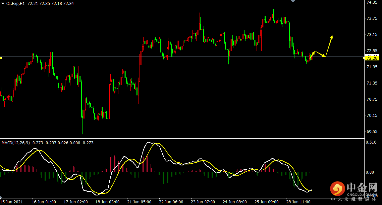Click the 70.15 price scale value
Viewport: 382px width, 205px height.
pos(372,116)
